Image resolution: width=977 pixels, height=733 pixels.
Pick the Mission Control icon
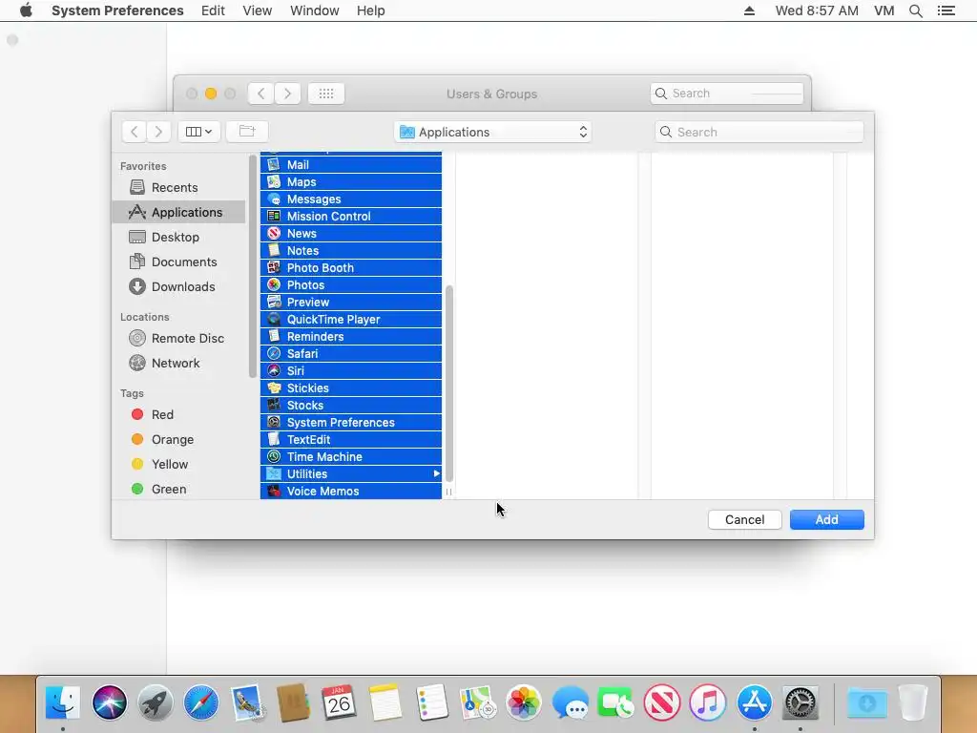(274, 217)
